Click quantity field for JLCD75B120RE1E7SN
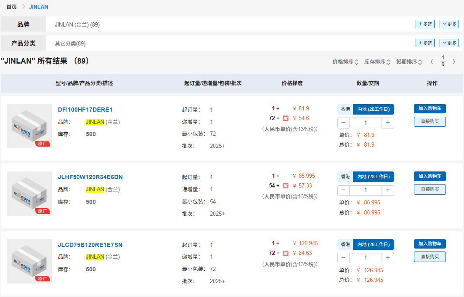This screenshot has height=297, width=464. 366,258
